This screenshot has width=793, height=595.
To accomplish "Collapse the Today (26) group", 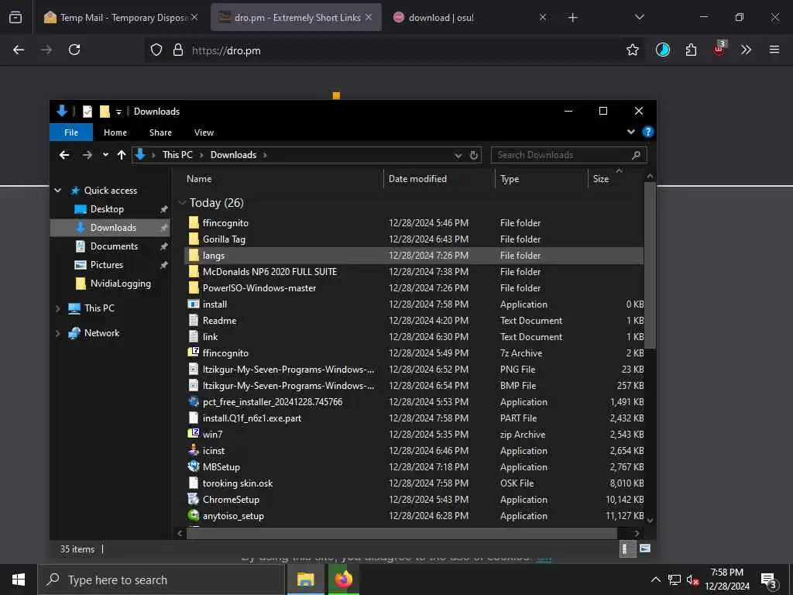I will coord(182,203).
